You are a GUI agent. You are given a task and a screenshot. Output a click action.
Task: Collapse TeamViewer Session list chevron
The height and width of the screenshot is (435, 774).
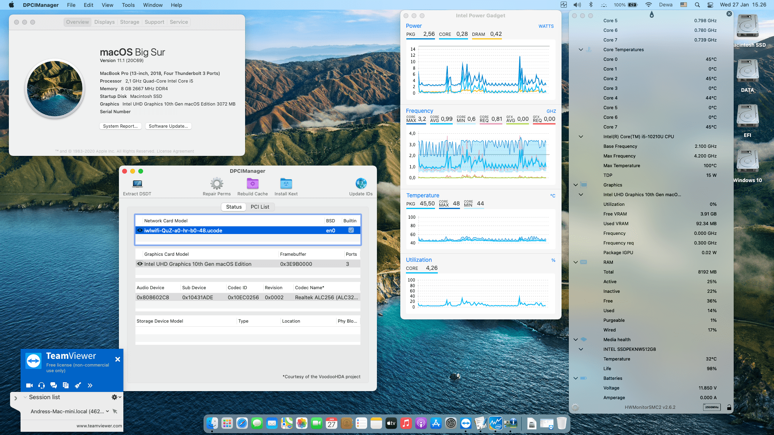click(25, 397)
